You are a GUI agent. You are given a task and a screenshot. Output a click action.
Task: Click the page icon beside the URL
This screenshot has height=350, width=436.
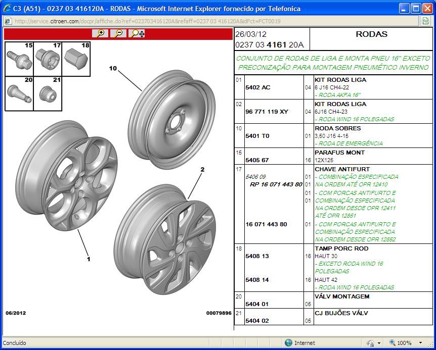tap(8, 21)
